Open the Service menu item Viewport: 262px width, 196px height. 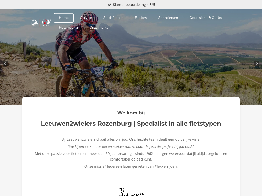pyautogui.click(x=86, y=18)
